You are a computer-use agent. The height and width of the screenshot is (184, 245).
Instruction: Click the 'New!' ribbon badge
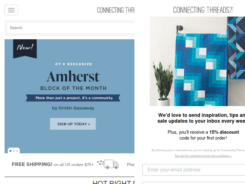point(25,48)
